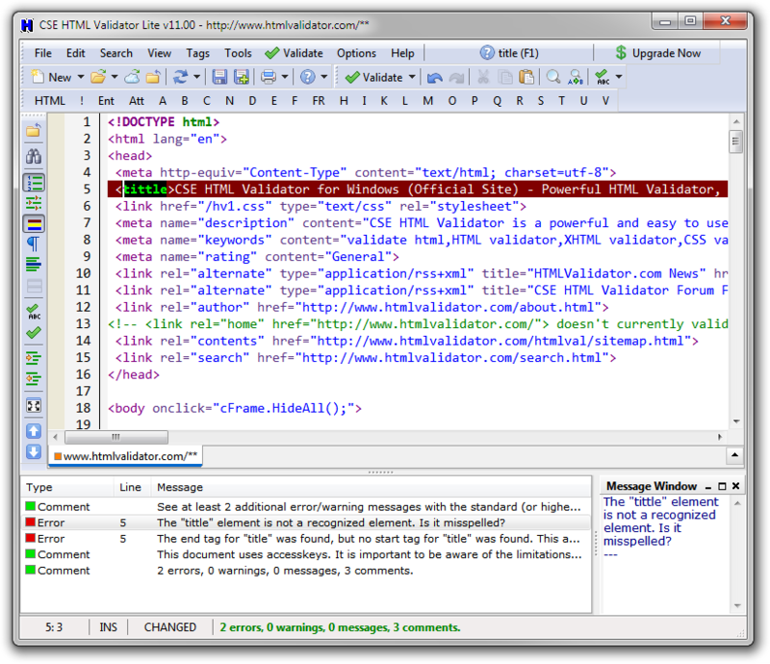Click the close document folder icon
The image size is (770, 664).
(x=153, y=77)
